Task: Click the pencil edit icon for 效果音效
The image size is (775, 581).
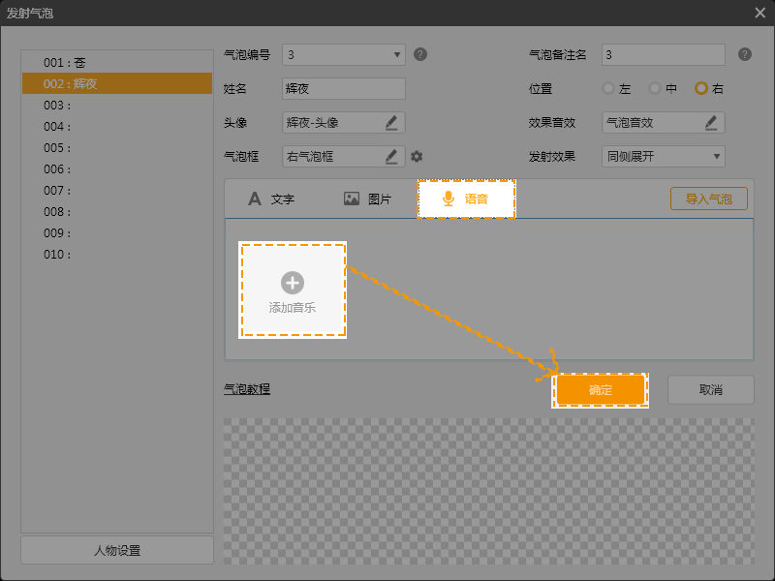Action: pos(711,122)
